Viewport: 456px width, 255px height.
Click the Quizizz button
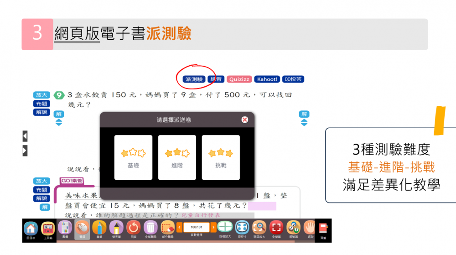click(239, 79)
